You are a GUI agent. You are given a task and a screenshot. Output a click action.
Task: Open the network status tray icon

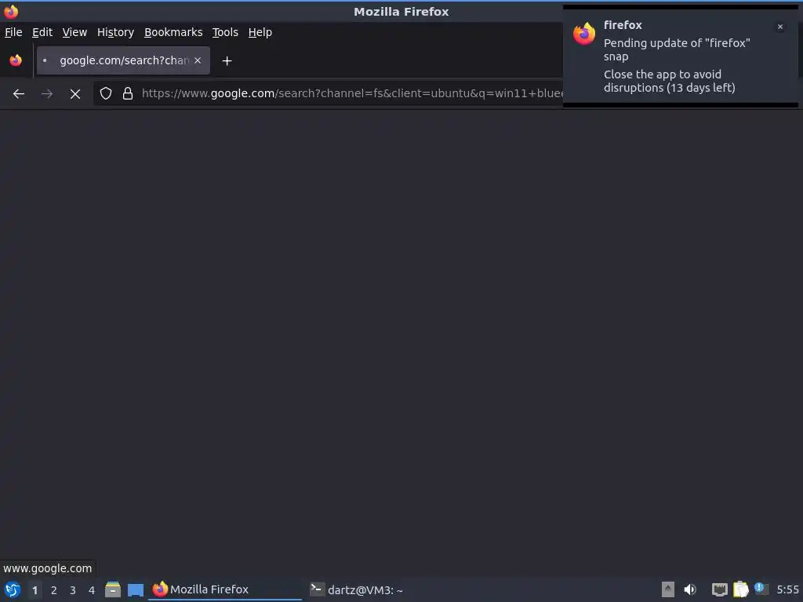(x=720, y=589)
